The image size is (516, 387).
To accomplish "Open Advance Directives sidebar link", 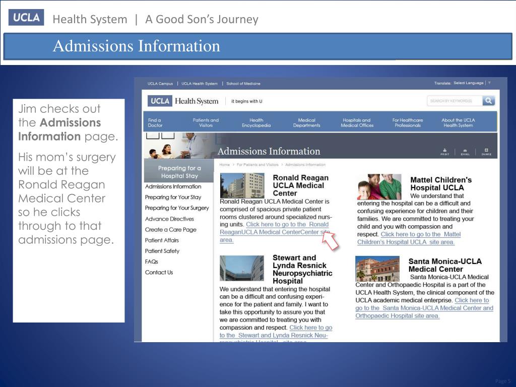I will point(169,219).
